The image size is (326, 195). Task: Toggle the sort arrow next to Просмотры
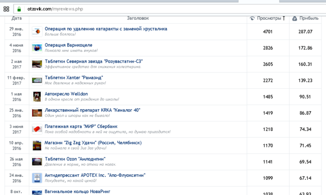click(284, 18)
